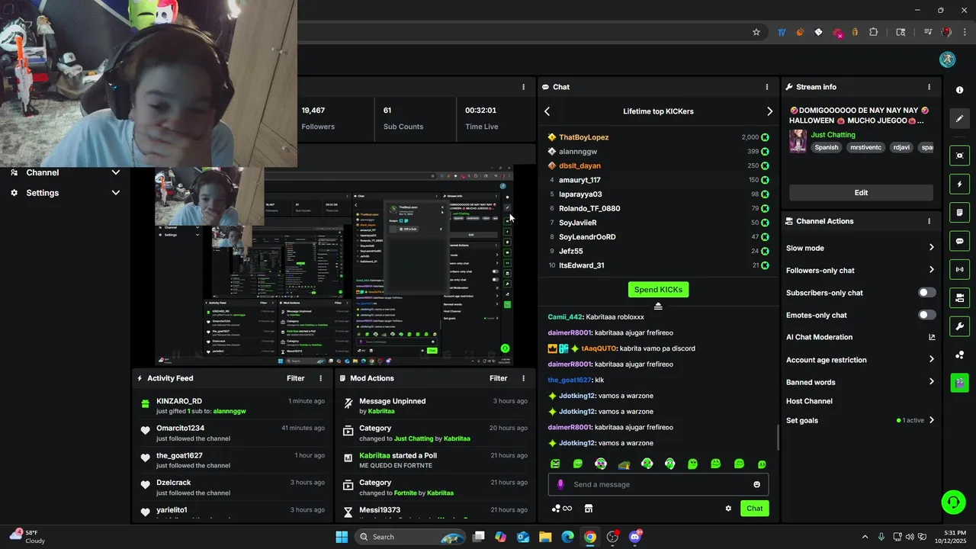Open Mod Actions Filter
The width and height of the screenshot is (976, 549).
(x=499, y=378)
